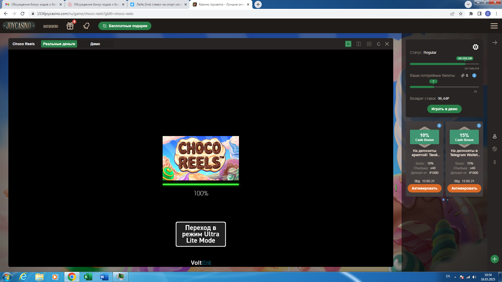Screen dimensions: 502x282
Task: Expand the Chrome tab search dropdown
Action: (x=468, y=4)
